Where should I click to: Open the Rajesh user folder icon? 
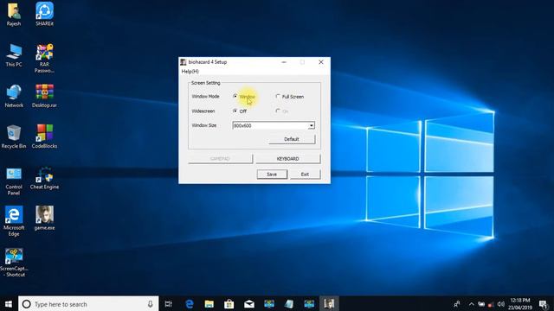[14, 14]
